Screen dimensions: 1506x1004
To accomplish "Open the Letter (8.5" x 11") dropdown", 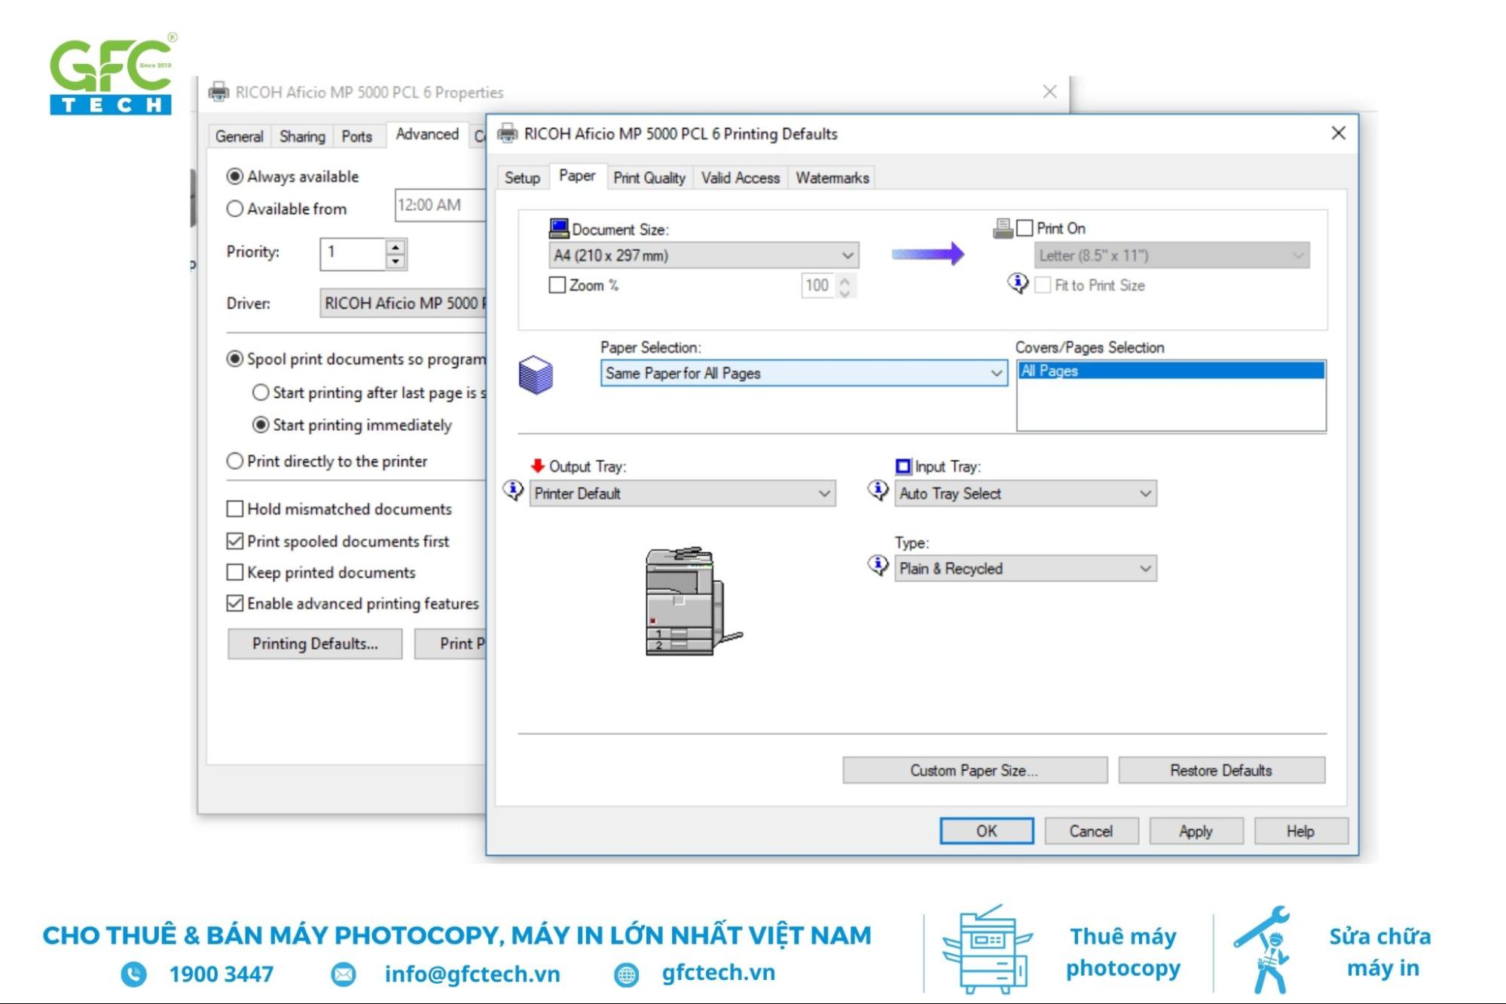I will coord(1172,255).
